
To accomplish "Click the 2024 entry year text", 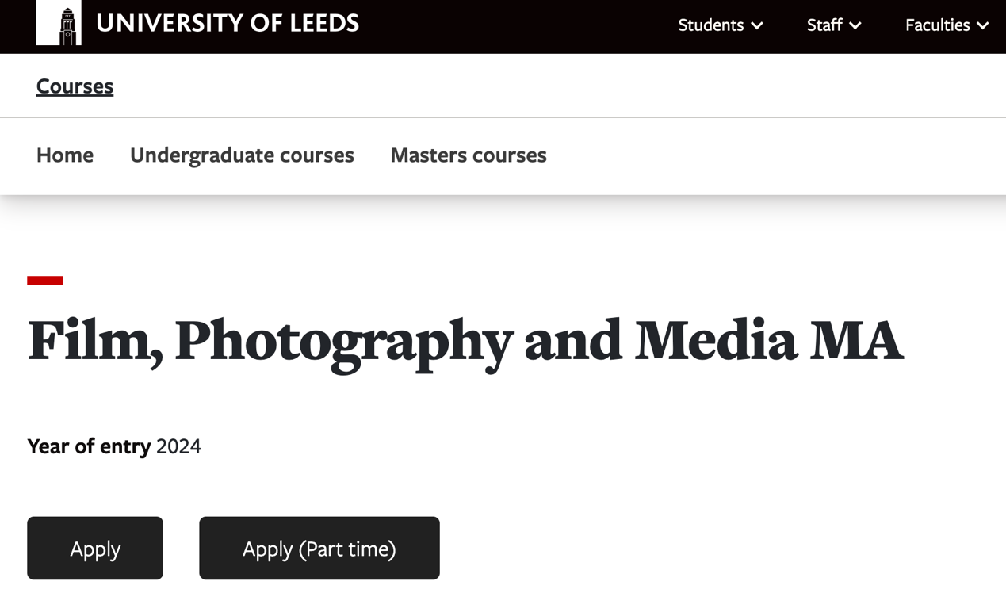I will click(178, 446).
